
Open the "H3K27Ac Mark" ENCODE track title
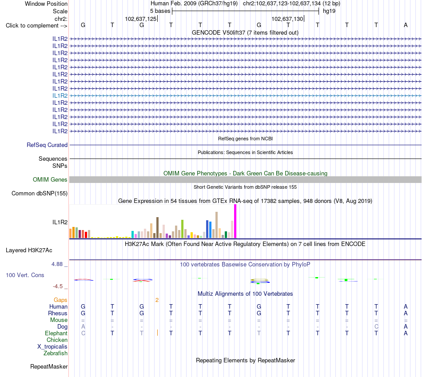click(x=245, y=244)
